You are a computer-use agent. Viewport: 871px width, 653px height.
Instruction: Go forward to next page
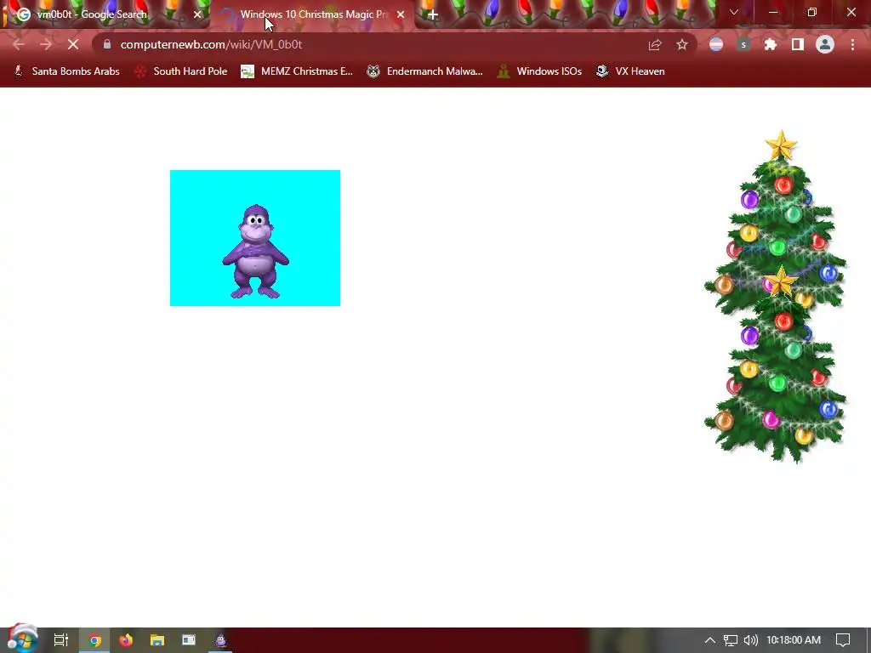tap(46, 44)
